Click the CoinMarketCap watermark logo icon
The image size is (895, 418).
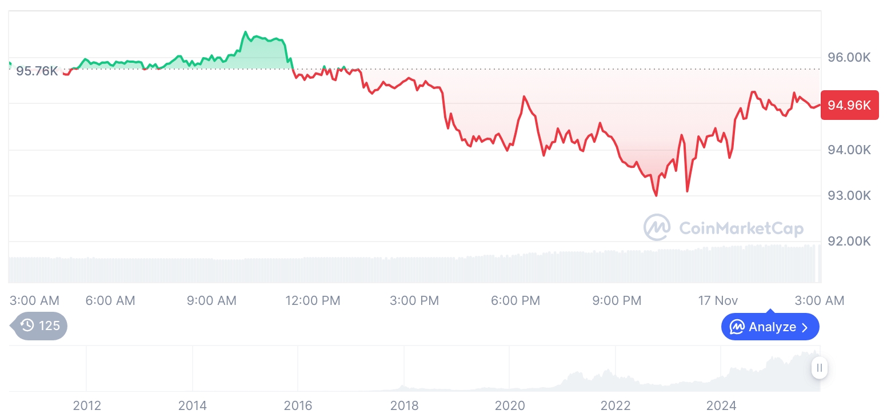[x=657, y=227]
